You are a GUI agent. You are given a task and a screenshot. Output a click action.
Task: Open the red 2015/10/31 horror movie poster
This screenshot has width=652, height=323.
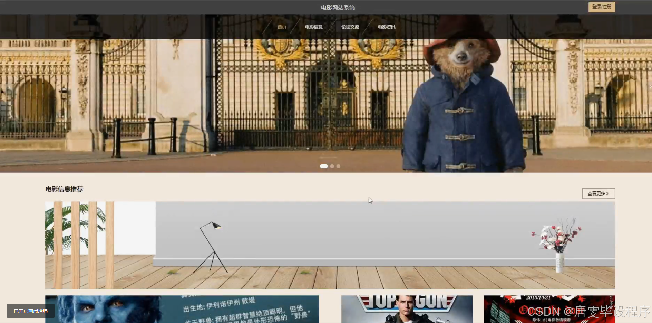tap(549, 309)
